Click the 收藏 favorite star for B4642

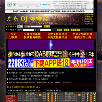95,95
